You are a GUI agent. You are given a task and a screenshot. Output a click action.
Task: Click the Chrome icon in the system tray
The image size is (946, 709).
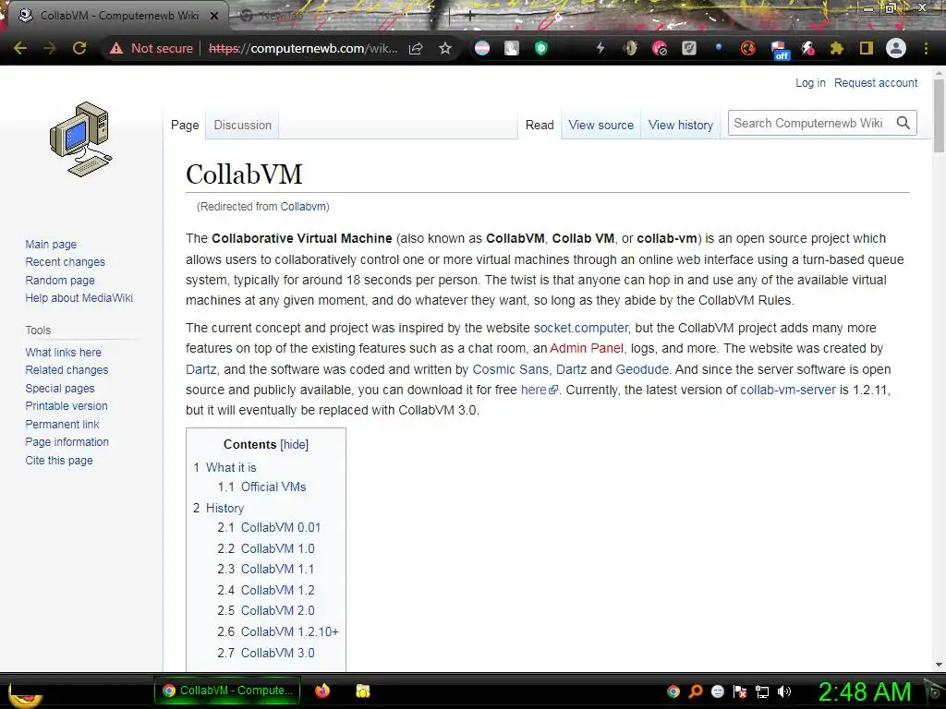[x=673, y=691]
